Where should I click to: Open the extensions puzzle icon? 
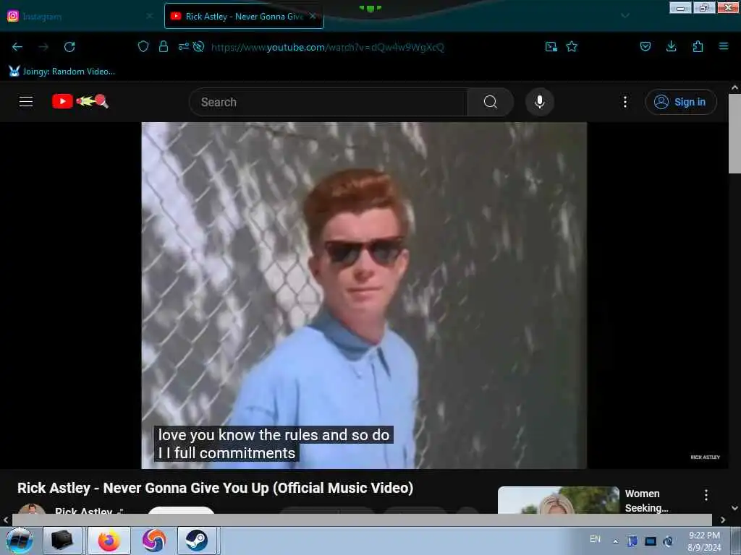click(x=698, y=46)
